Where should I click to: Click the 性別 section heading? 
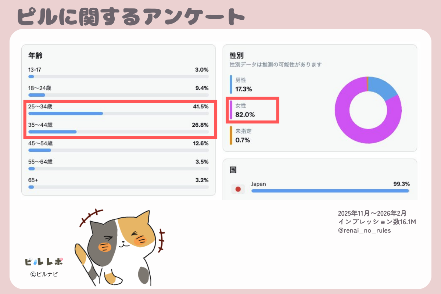click(237, 55)
